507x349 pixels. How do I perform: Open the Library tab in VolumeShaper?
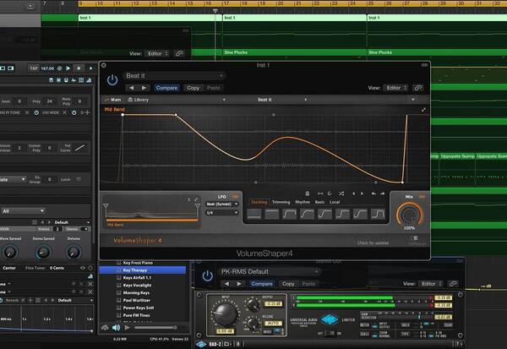pos(139,100)
